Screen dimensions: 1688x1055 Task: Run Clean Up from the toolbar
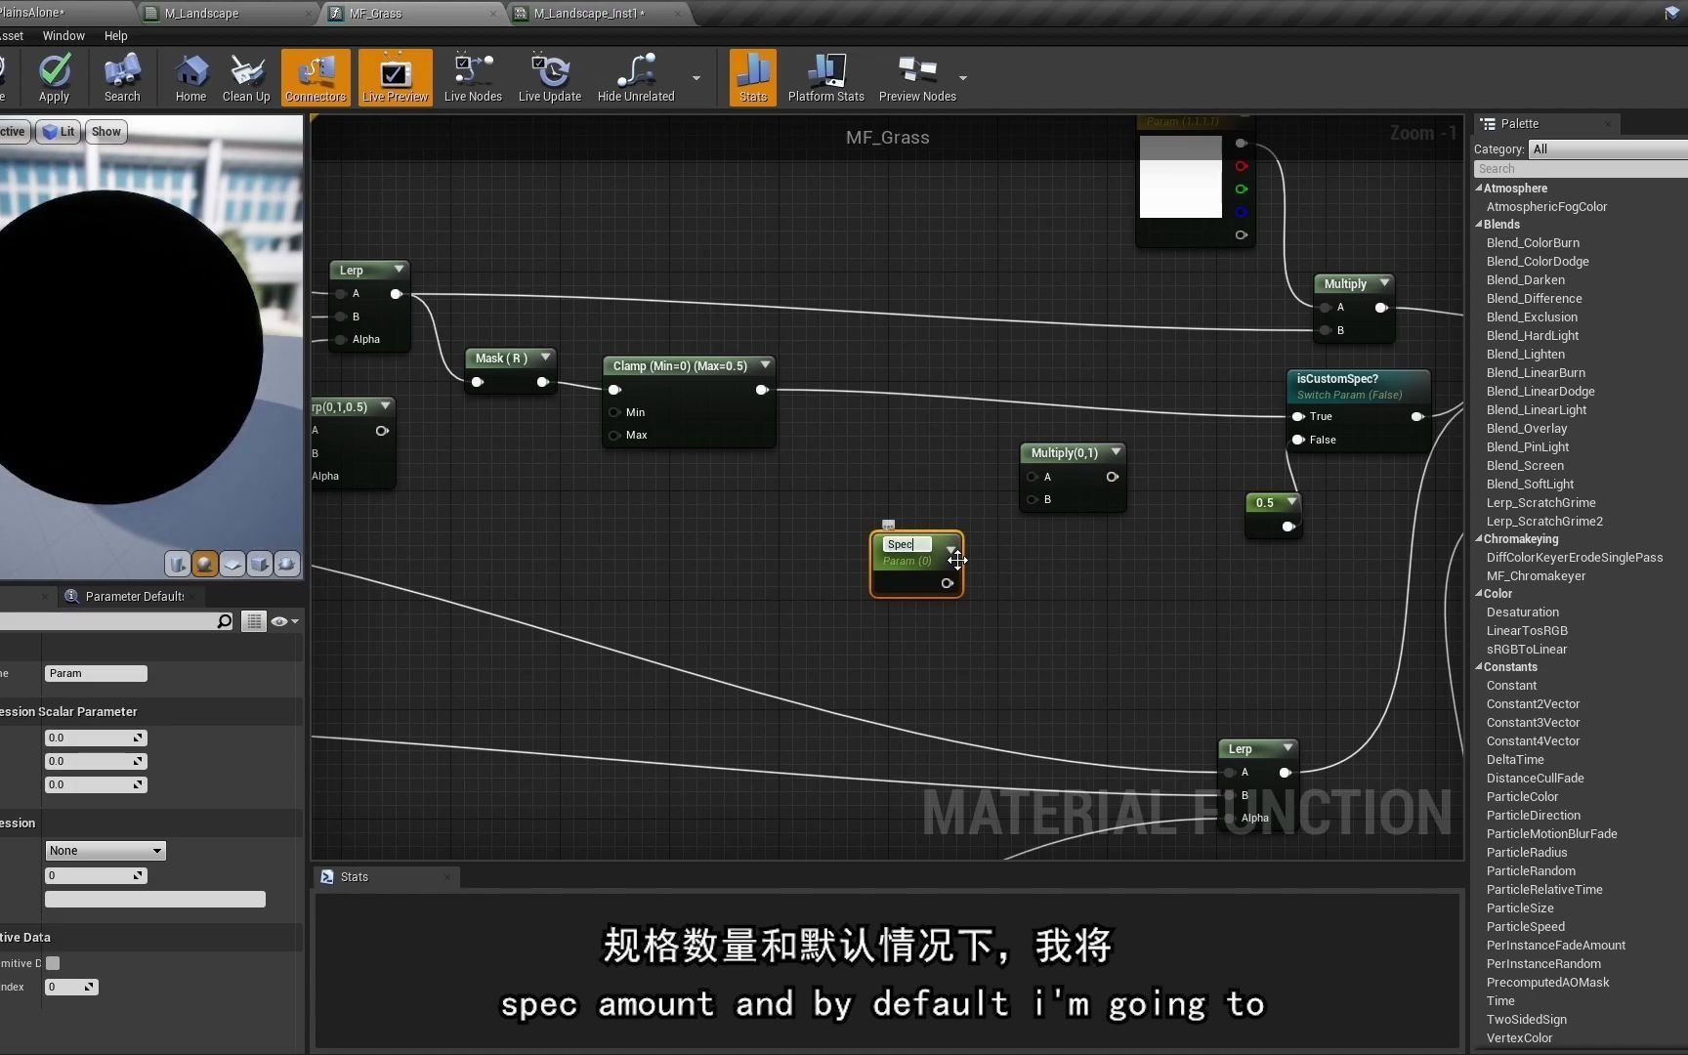[x=245, y=78]
